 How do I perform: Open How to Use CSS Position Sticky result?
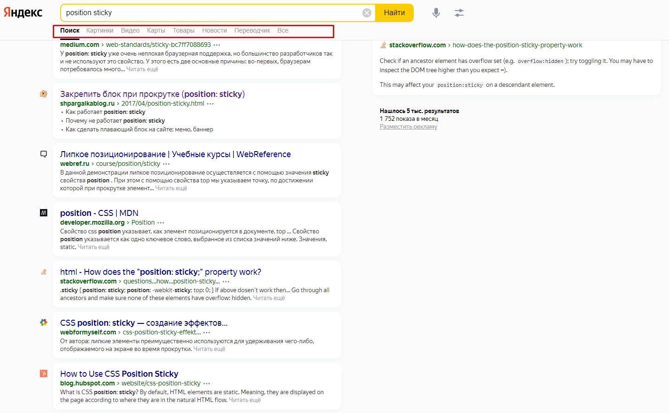119,373
